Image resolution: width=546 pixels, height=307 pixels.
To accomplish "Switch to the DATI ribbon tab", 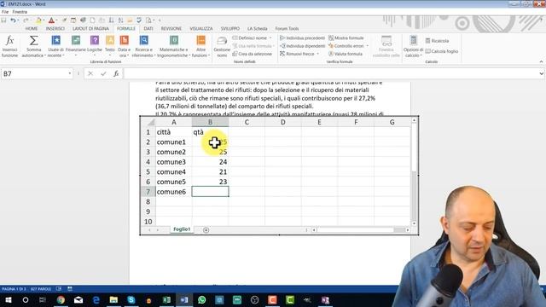I will (148, 28).
